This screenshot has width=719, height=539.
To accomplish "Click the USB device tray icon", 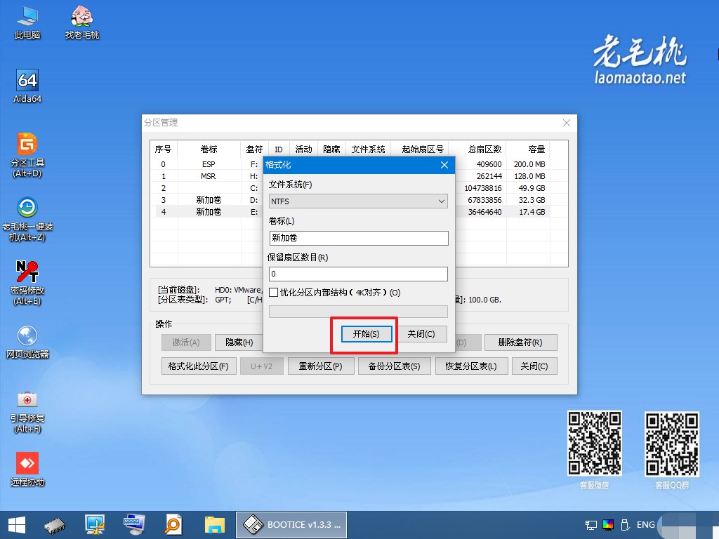I will (x=625, y=525).
